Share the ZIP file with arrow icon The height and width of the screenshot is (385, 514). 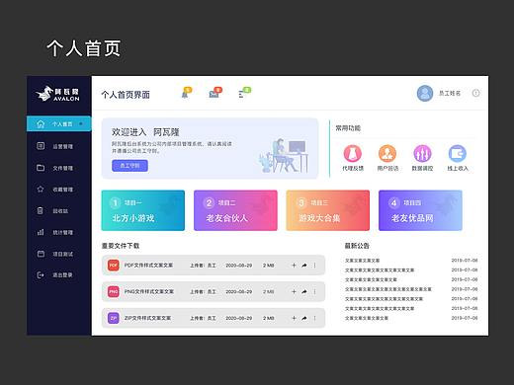[304, 318]
